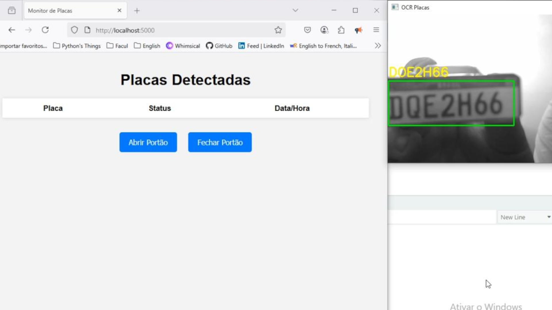Go forward to the next page
The width and height of the screenshot is (552, 310).
[28, 30]
